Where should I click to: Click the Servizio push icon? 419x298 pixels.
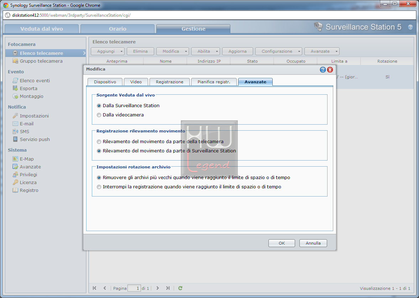(x=15, y=139)
